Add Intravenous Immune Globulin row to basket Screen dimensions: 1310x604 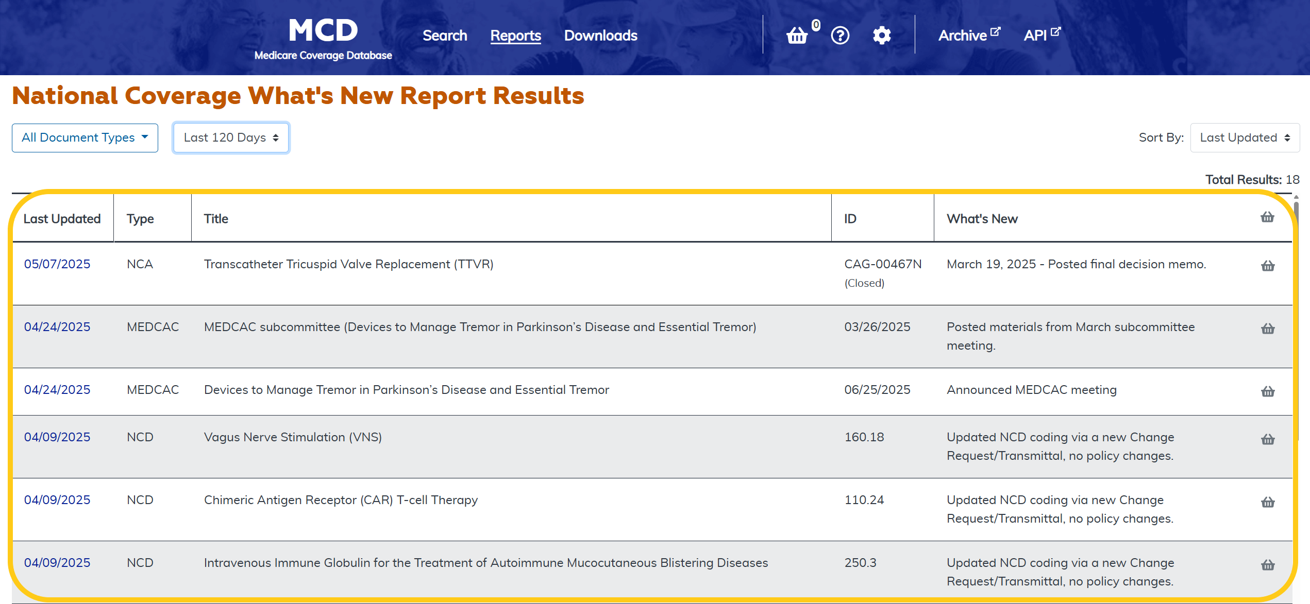[x=1268, y=565]
